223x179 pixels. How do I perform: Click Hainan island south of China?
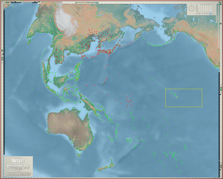pos(68,54)
